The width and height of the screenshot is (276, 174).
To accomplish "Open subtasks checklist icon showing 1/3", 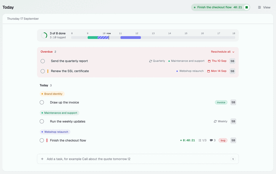I will pos(200,140).
